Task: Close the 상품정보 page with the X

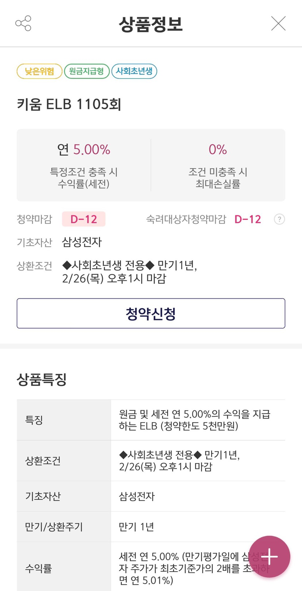Action: (278, 23)
